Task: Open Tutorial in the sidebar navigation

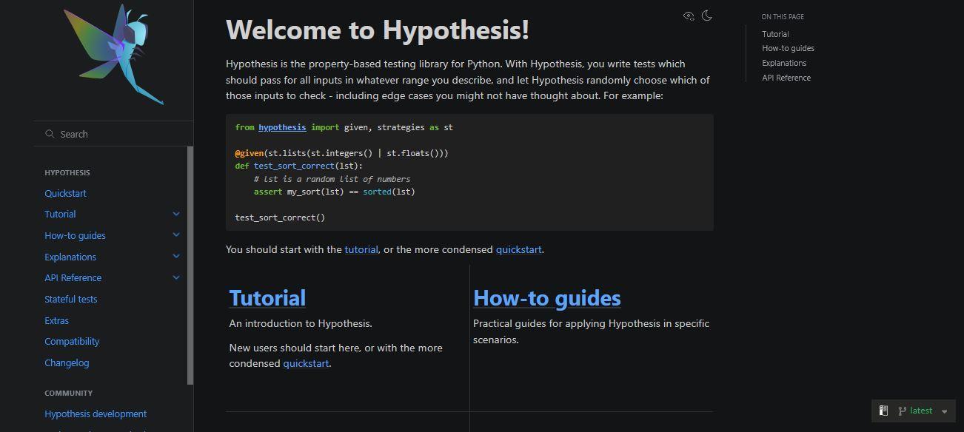Action: (x=60, y=214)
